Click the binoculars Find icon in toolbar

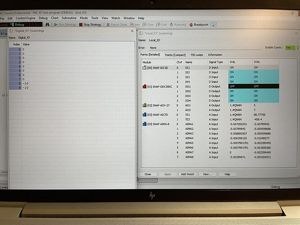[47, 24]
